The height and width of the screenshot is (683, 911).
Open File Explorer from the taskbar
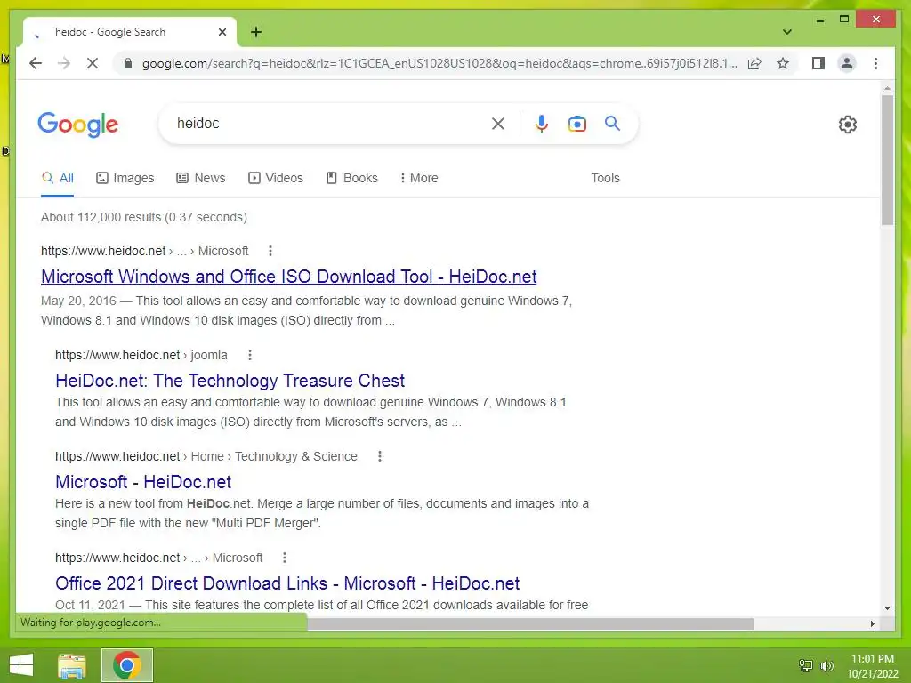72,665
